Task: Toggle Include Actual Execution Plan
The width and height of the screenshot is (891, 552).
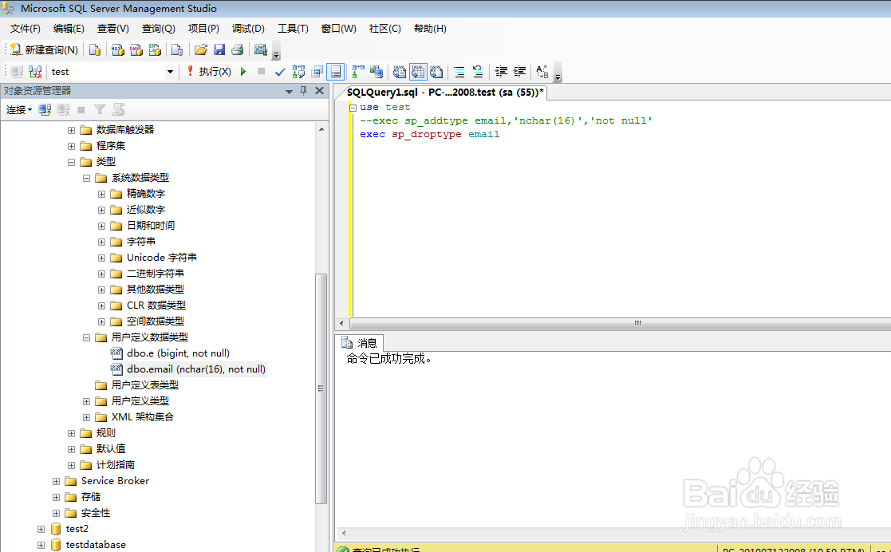Action: (x=358, y=72)
